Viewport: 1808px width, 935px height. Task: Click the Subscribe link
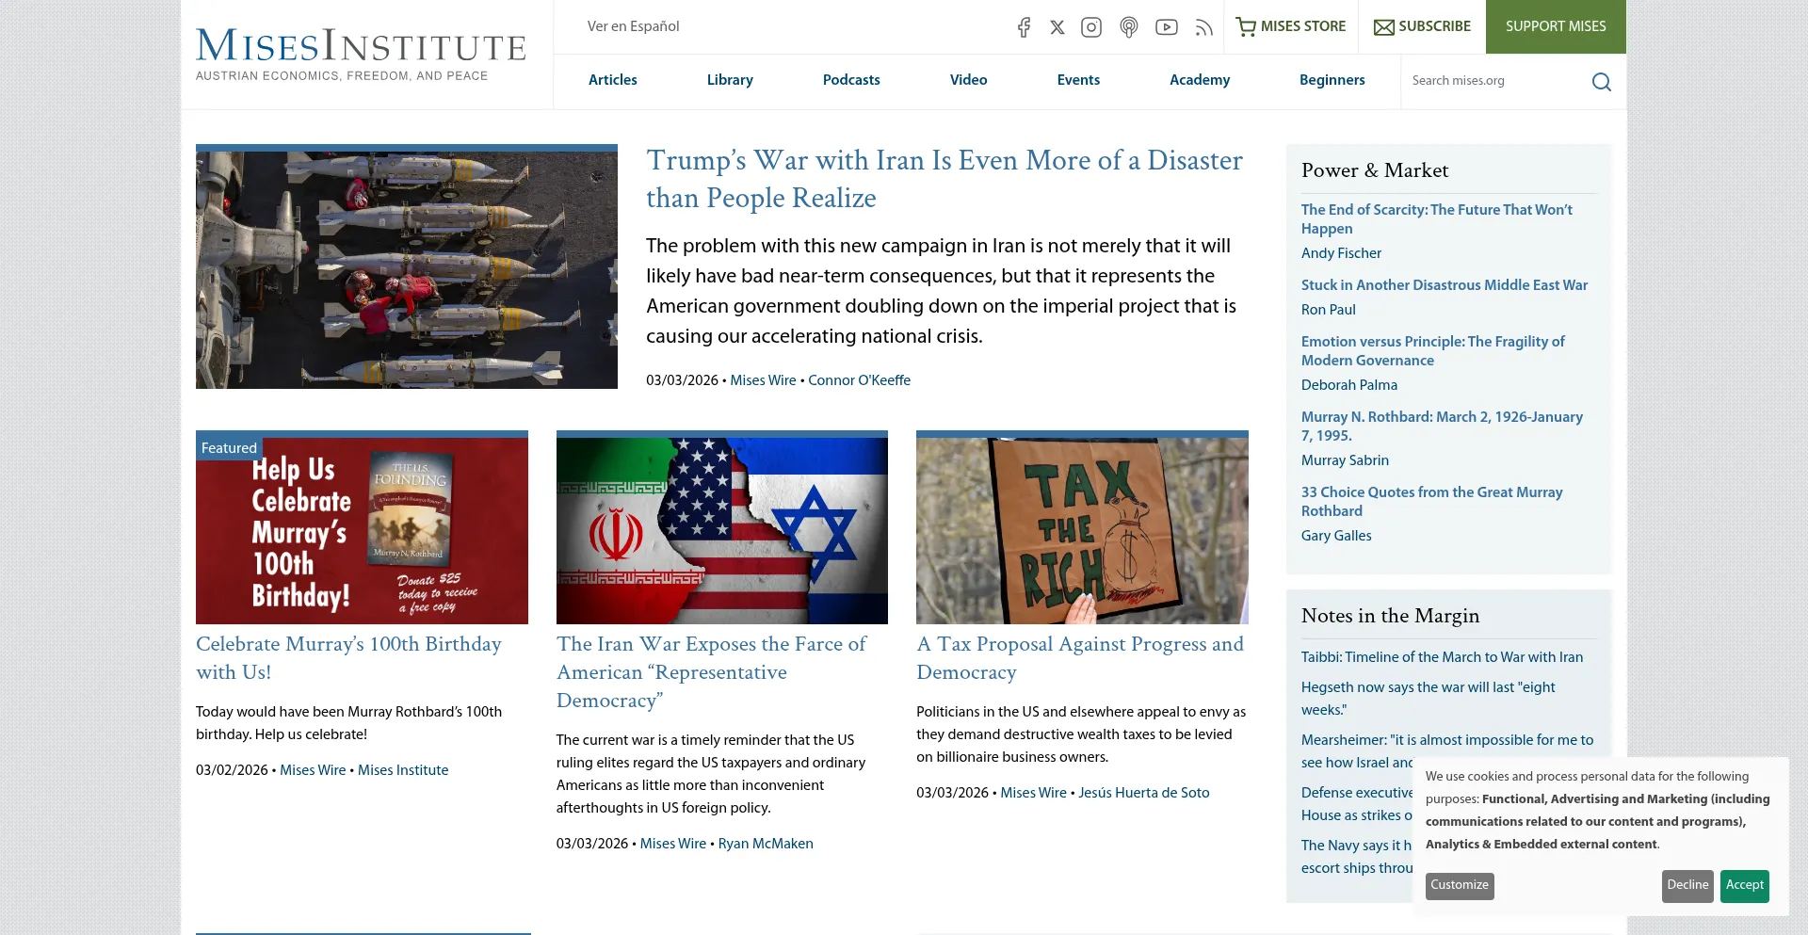pos(1422,26)
